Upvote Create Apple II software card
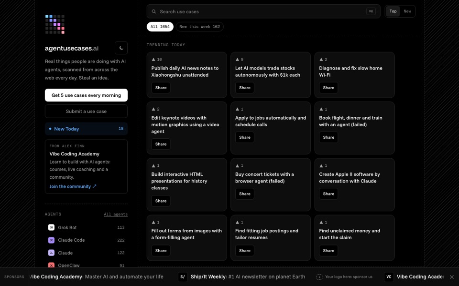Screen dimensions: 459x286 click(323, 166)
